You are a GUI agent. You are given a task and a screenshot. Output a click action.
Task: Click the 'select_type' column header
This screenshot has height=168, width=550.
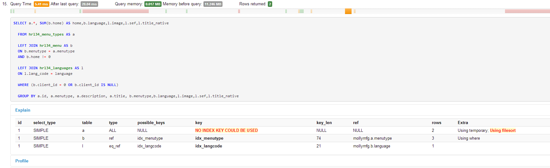(44, 122)
